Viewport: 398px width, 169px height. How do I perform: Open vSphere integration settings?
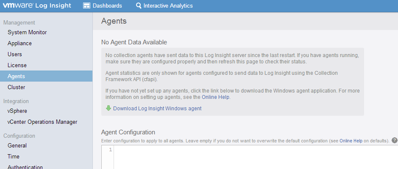pos(17,111)
